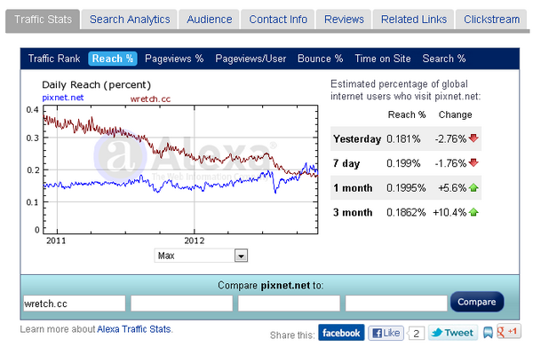The image size is (533, 347).
Task: Click the wretch.cc legend label
Action: (x=151, y=99)
